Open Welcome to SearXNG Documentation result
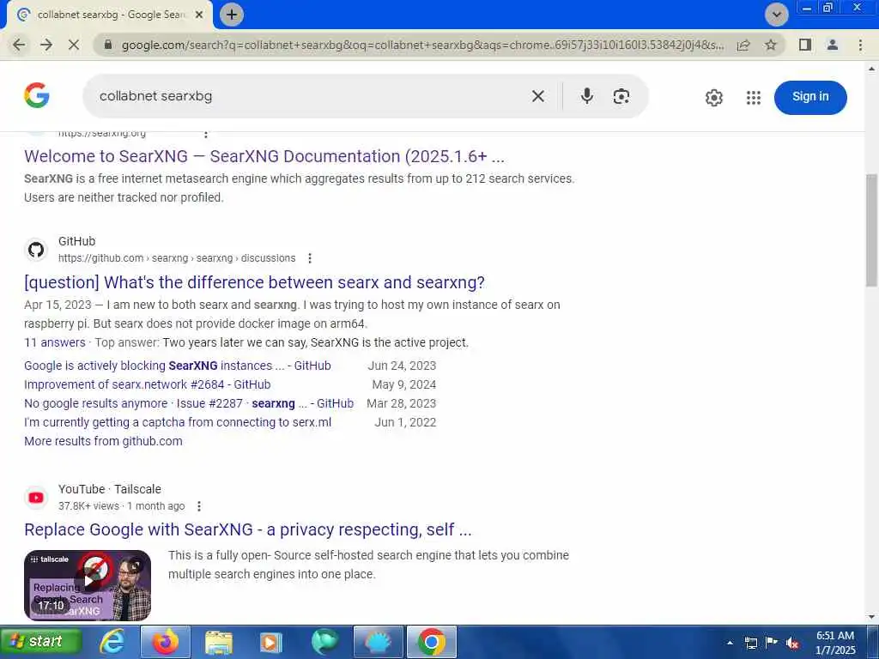This screenshot has width=879, height=659. [264, 156]
